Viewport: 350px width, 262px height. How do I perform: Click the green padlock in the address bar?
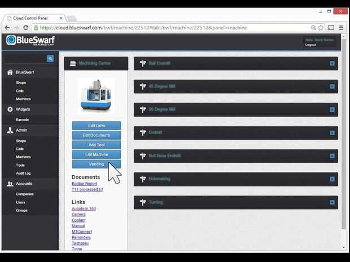point(36,28)
